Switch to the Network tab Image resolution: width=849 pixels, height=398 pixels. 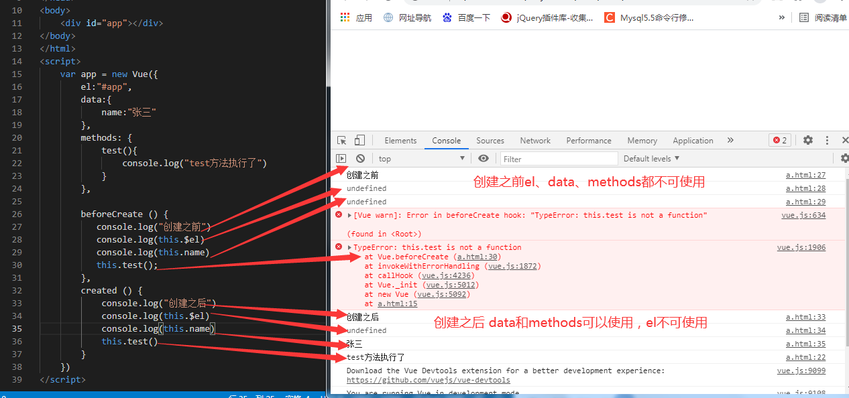pyautogui.click(x=534, y=140)
